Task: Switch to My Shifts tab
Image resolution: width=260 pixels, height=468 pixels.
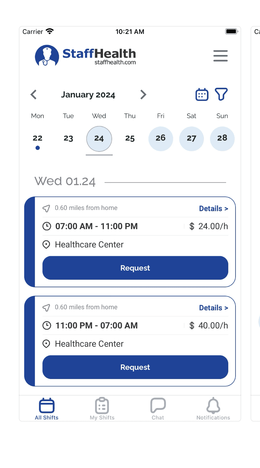Action: [102, 409]
